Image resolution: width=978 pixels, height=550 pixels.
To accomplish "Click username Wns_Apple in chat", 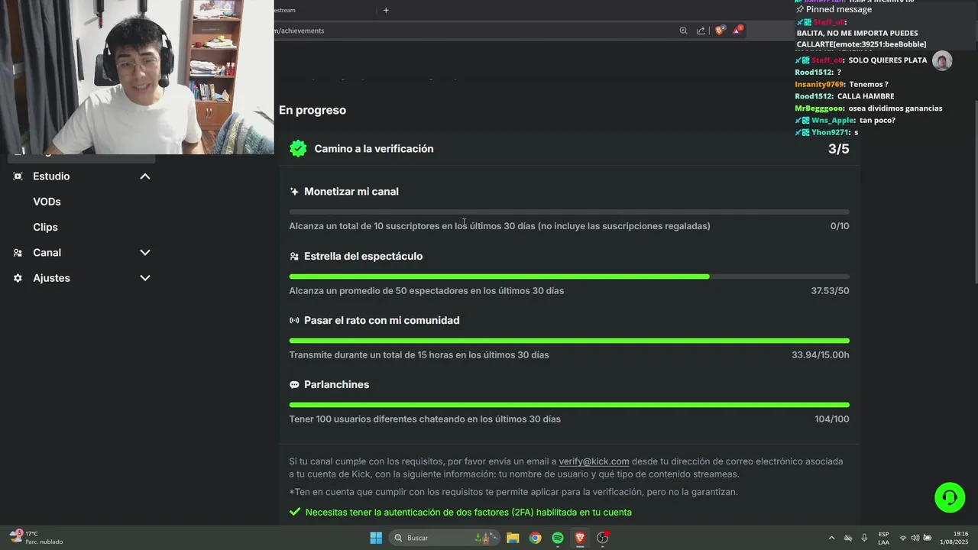I will (833, 121).
